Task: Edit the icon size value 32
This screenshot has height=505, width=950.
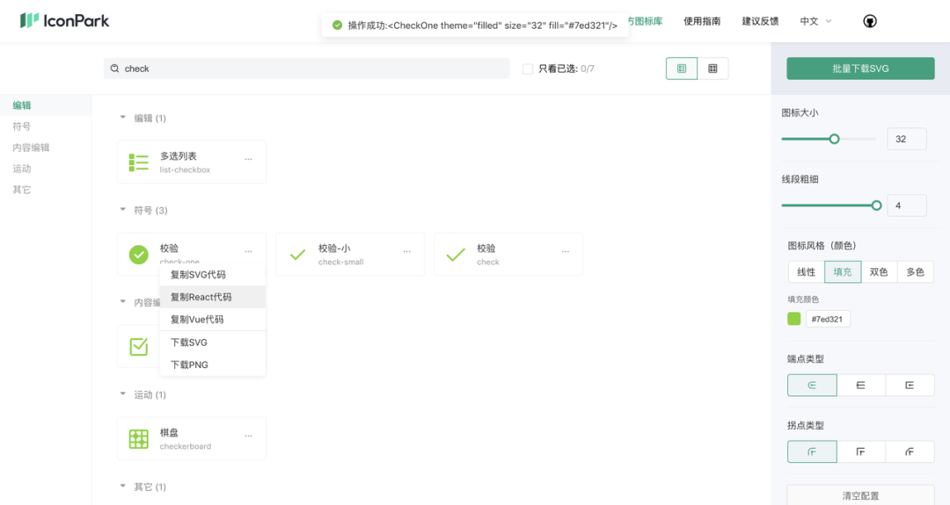Action: tap(906, 139)
